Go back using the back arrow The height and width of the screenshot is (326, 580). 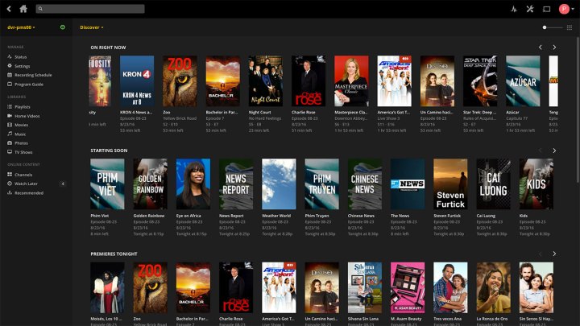(8, 9)
